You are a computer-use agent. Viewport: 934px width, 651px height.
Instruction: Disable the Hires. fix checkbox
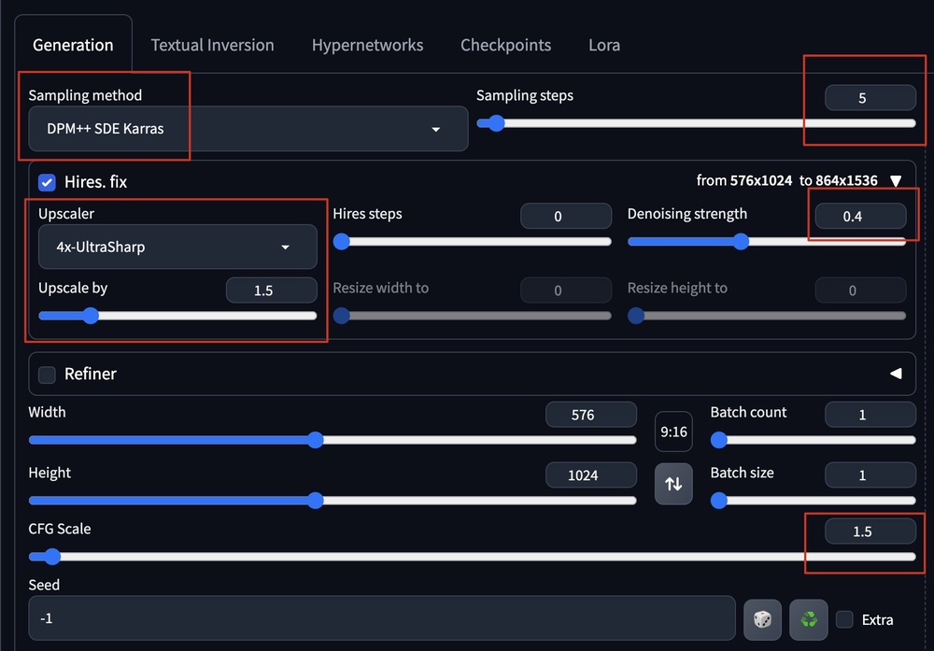[x=47, y=182]
